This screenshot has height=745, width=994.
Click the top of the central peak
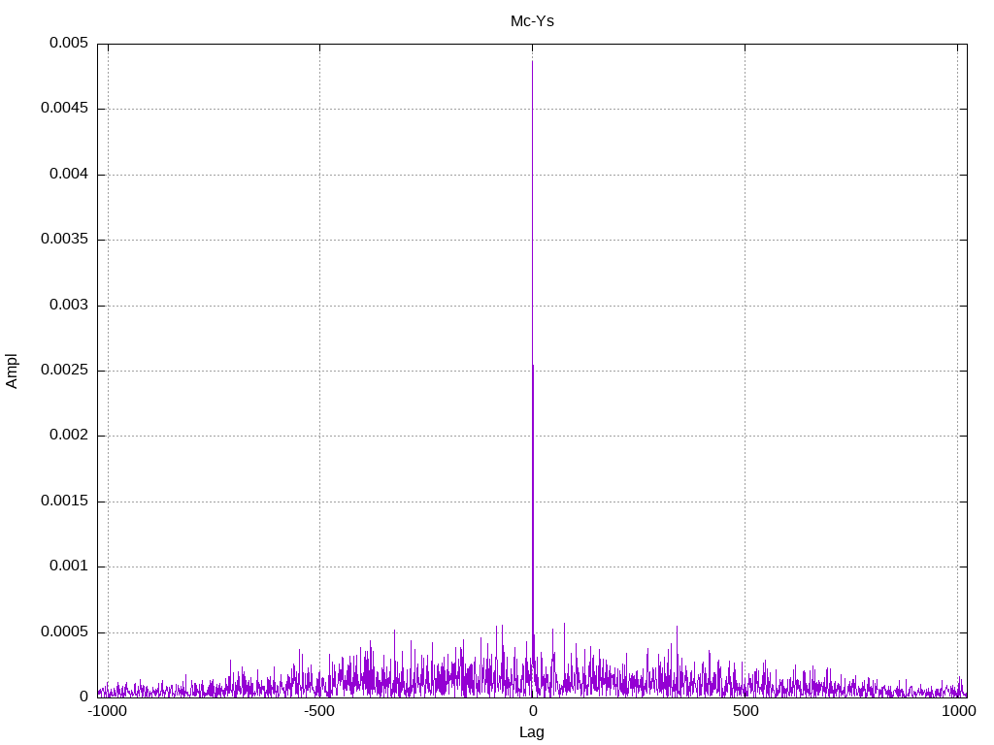pyautogui.click(x=532, y=62)
